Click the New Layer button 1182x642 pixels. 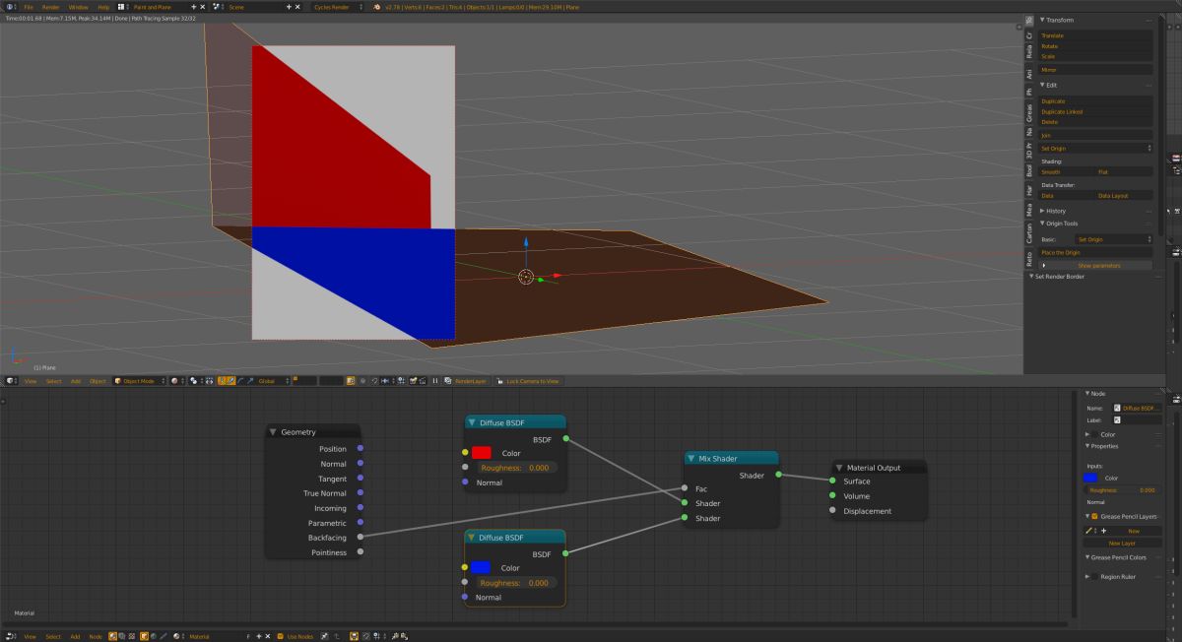click(x=1122, y=543)
